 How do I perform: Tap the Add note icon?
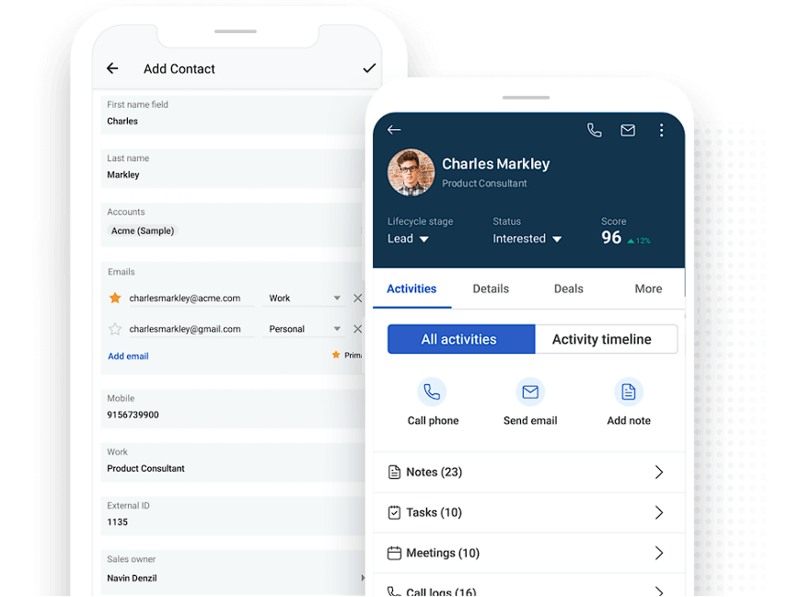point(629,392)
